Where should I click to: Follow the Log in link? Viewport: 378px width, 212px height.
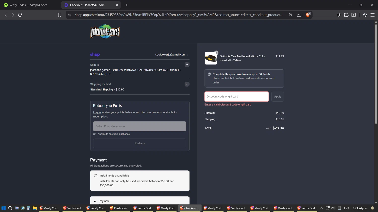click(x=97, y=112)
